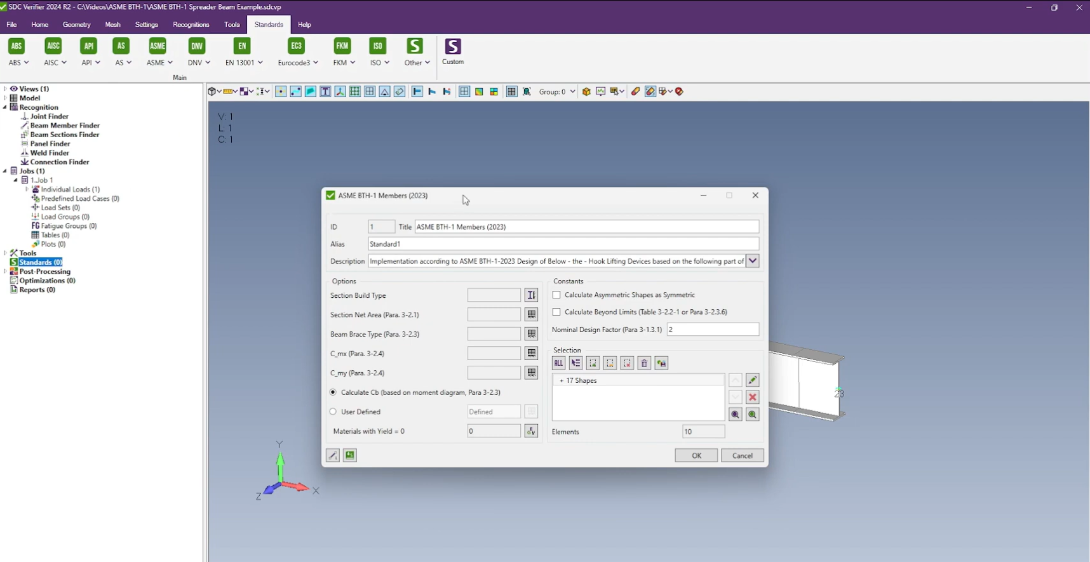1090x562 pixels.
Task: Open EN 13001 standards button
Action: tap(243, 52)
